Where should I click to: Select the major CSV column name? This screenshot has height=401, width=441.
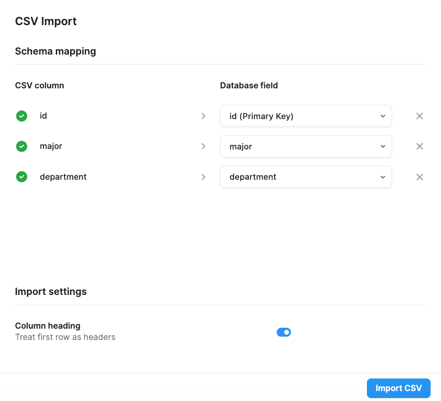pyautogui.click(x=51, y=146)
